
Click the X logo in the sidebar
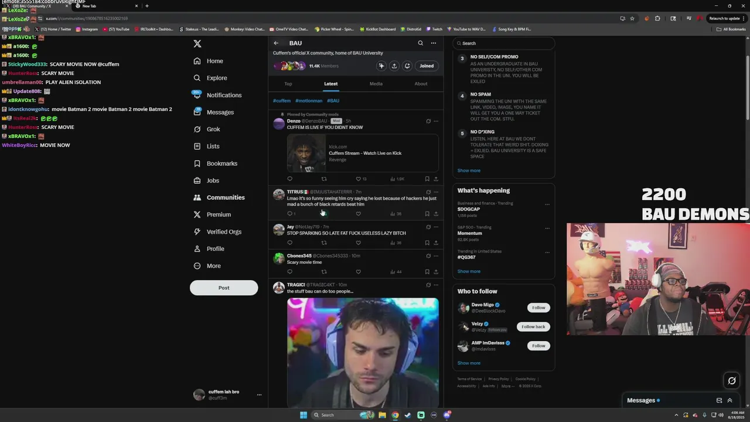[x=197, y=43]
